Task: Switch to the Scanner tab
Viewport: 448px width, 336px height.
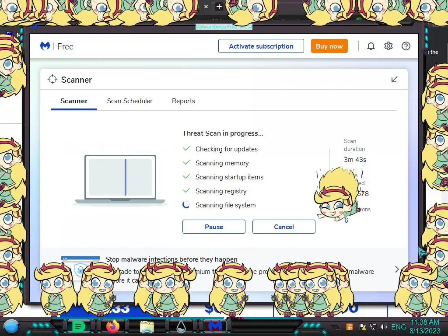Action: click(73, 101)
